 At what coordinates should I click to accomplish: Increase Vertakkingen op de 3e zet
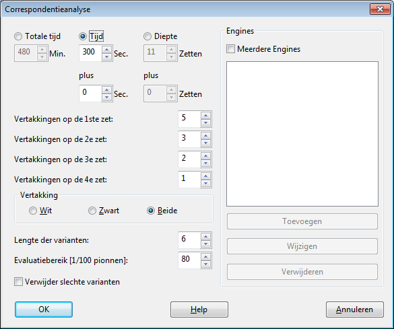[x=206, y=156]
